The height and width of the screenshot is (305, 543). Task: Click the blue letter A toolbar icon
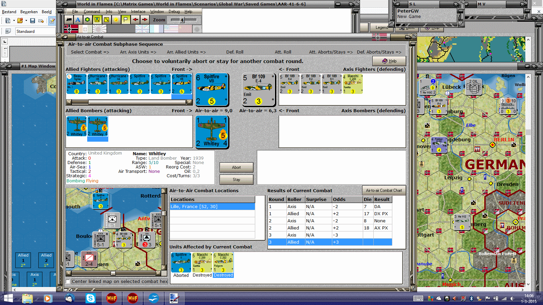(x=78, y=20)
